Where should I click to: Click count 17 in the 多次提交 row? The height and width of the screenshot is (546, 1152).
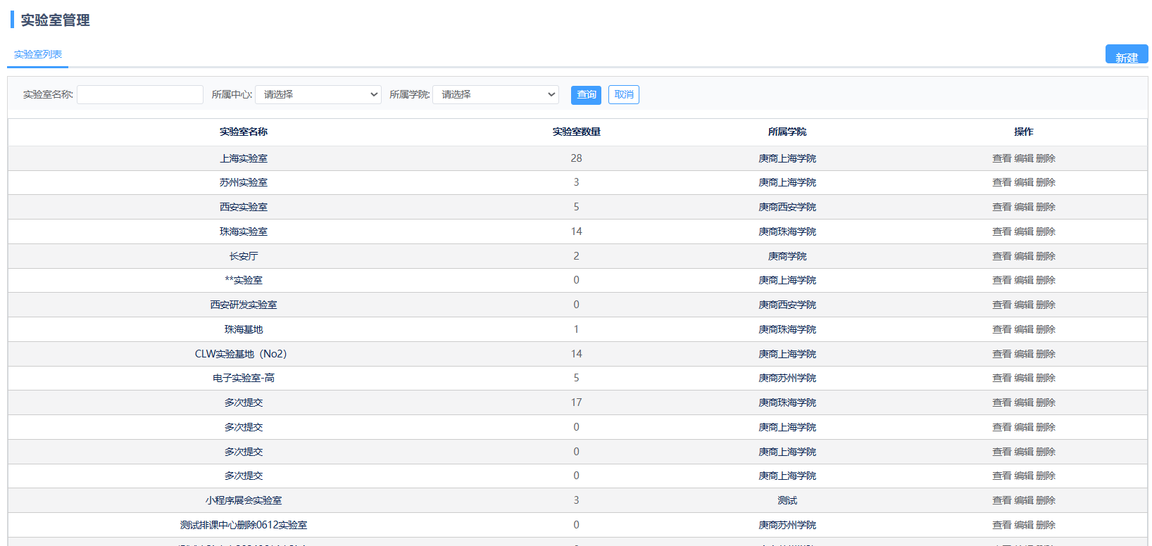tap(576, 402)
